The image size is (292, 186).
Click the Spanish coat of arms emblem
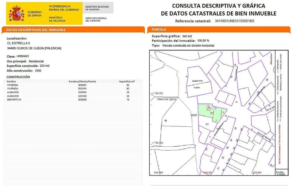(x=16, y=13)
